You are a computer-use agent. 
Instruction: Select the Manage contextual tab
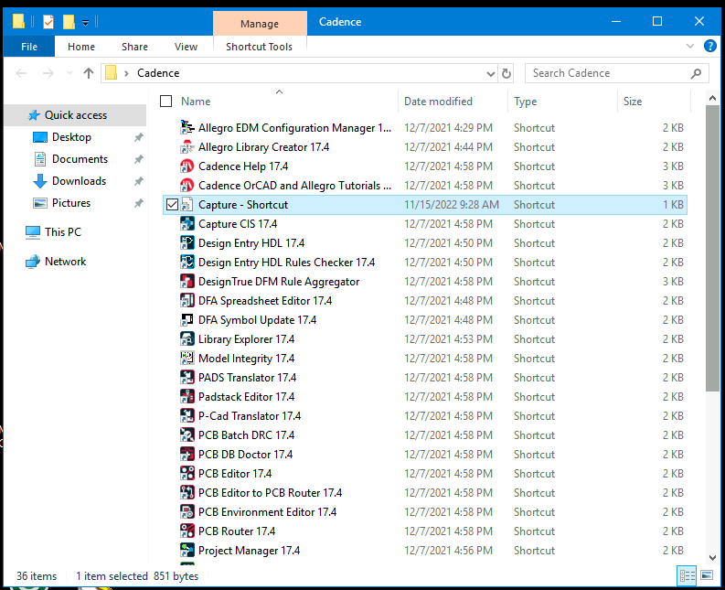[260, 24]
